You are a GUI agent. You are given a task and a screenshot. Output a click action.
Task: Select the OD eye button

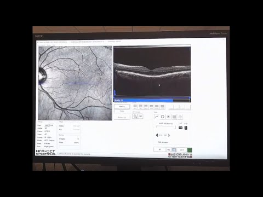pos(47,125)
